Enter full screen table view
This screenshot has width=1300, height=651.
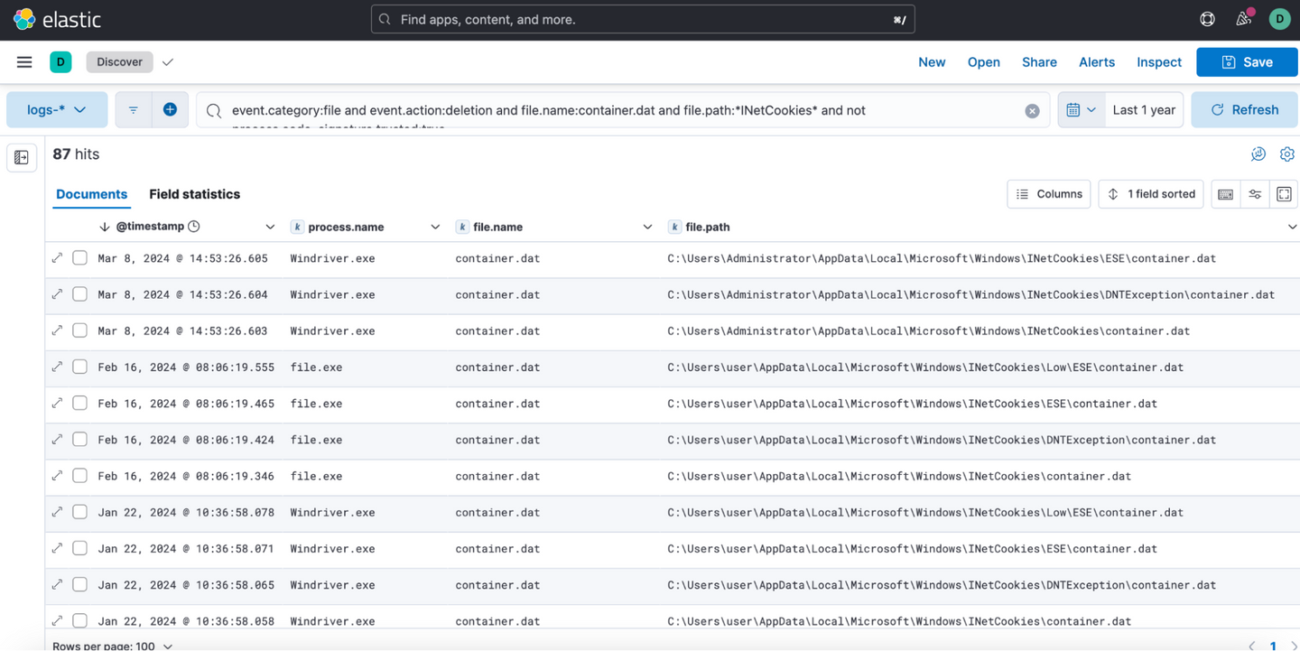pos(1284,194)
